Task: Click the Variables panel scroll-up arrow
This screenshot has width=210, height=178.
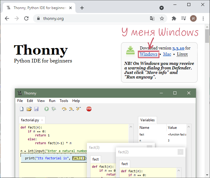Action: (189, 127)
